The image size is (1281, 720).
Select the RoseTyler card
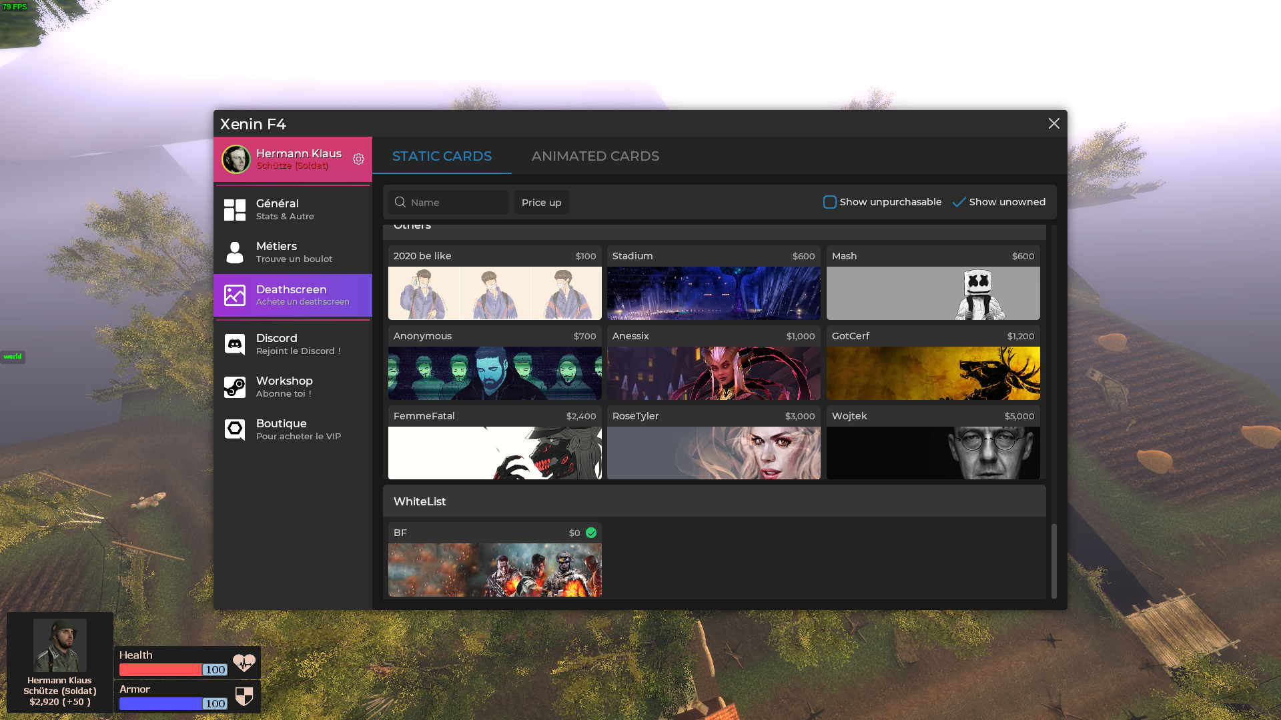coord(714,443)
